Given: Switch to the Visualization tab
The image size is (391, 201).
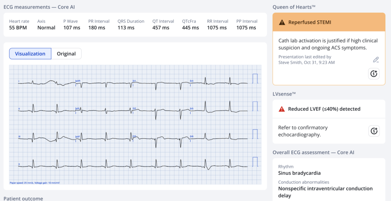Looking at the screenshot, I should point(30,54).
